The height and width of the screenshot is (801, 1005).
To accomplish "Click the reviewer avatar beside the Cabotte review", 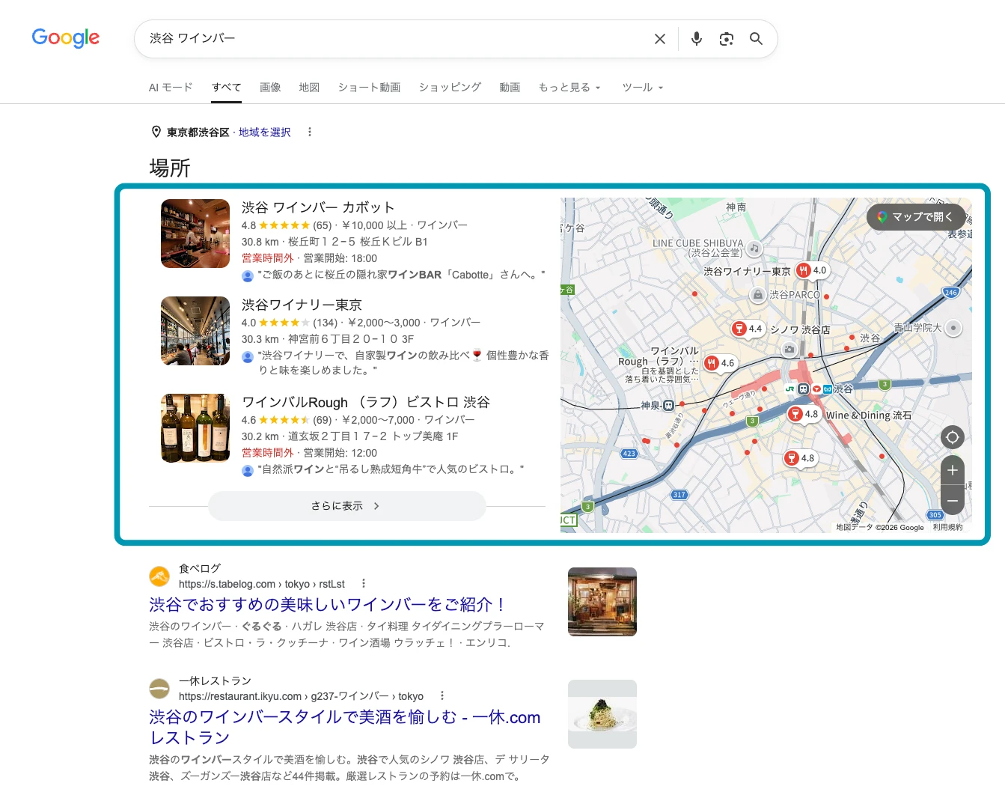I will (x=248, y=275).
